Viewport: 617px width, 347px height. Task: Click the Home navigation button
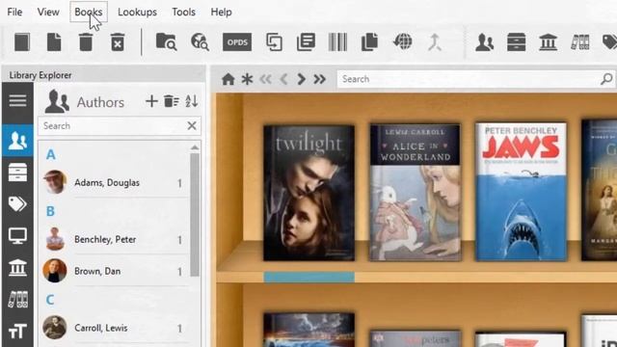pos(228,79)
